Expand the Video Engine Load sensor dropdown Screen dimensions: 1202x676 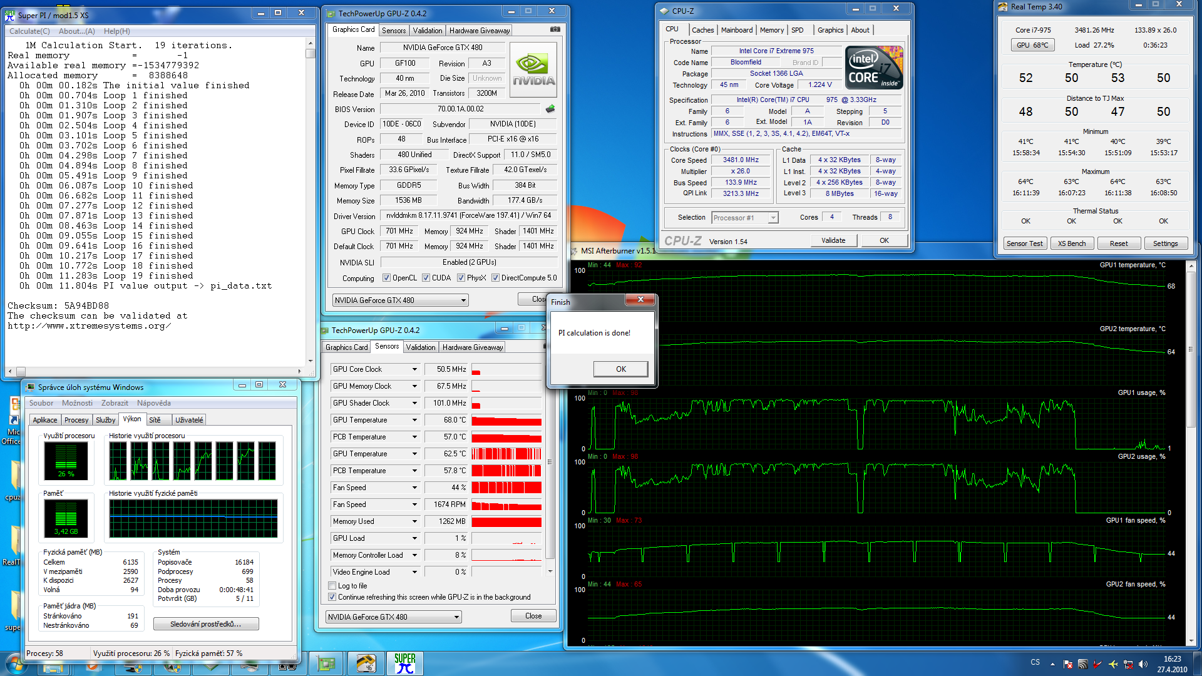[414, 572]
